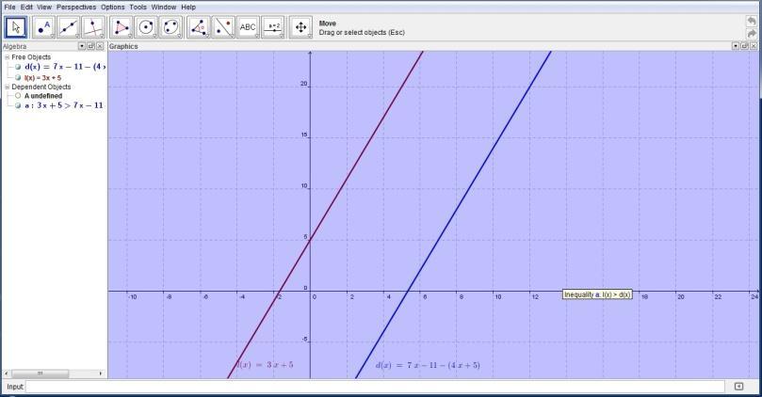Select Circle with Center through Point tool
Viewport: 762px width, 397px height.
146,27
